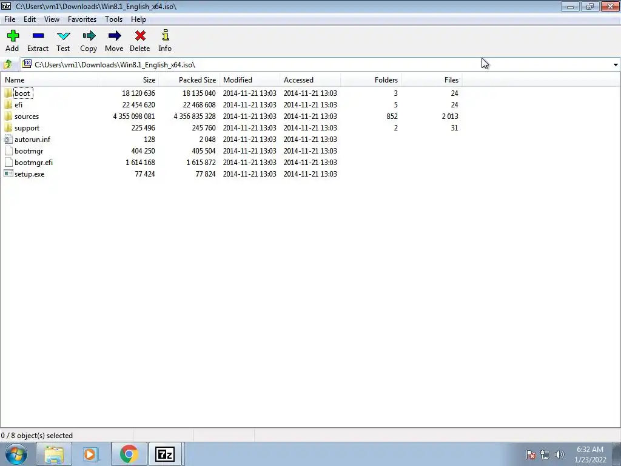This screenshot has width=621, height=466.
Task: Select the autorun.inf file icon
Action: pos(8,139)
